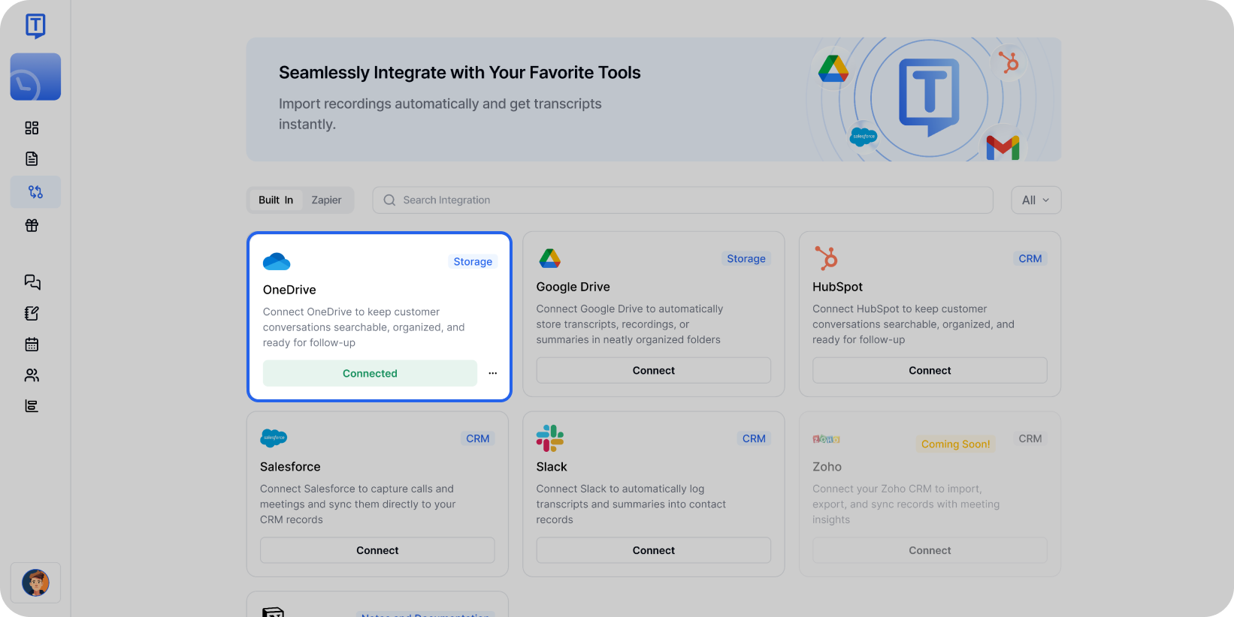The width and height of the screenshot is (1234, 617).
Task: Click the HubSpot CRM tag
Action: [x=1030, y=259]
